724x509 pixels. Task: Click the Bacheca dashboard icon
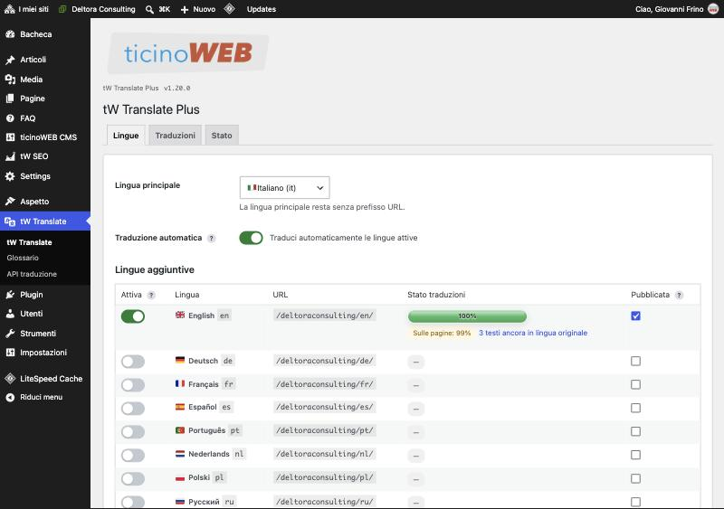[x=10, y=34]
